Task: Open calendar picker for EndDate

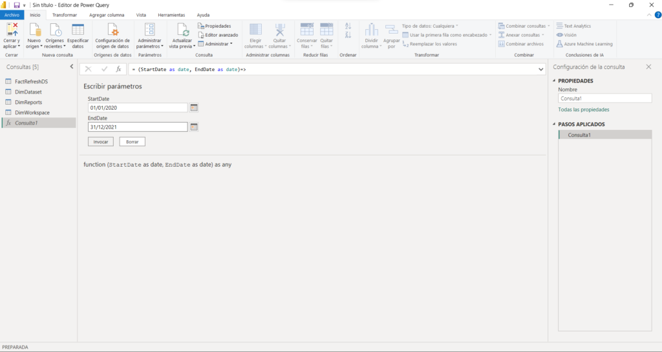Action: 194,127
